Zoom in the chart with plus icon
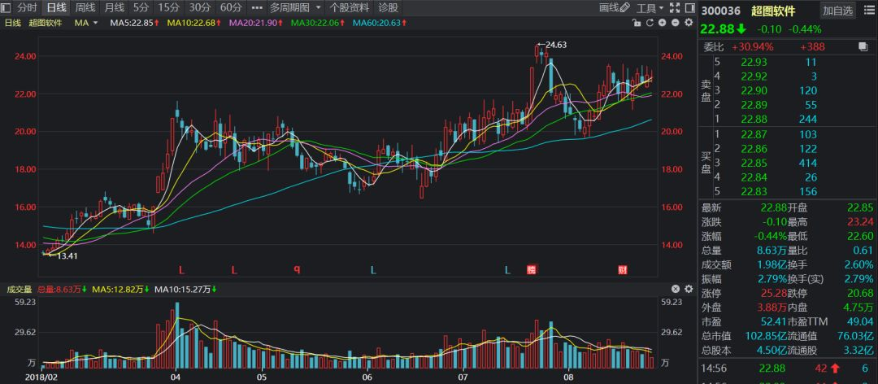Viewport: 878px width, 384px height. (662, 23)
